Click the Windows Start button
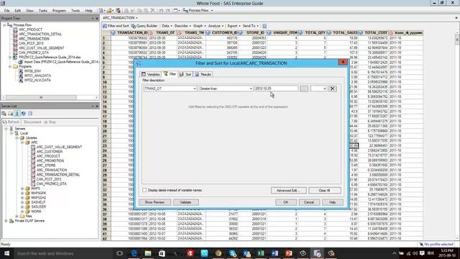 [x=6, y=253]
